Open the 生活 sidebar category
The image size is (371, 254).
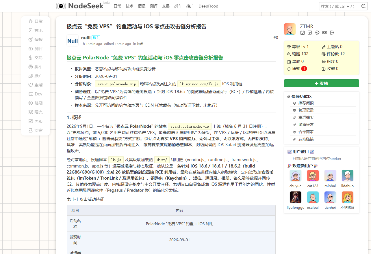pyautogui.click(x=36, y=85)
